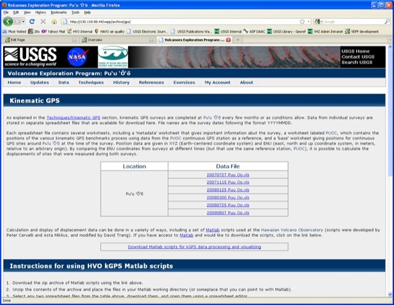Open the back/forward history dropdown arrow
The height and width of the screenshot is (305, 394).
[x=23, y=22]
